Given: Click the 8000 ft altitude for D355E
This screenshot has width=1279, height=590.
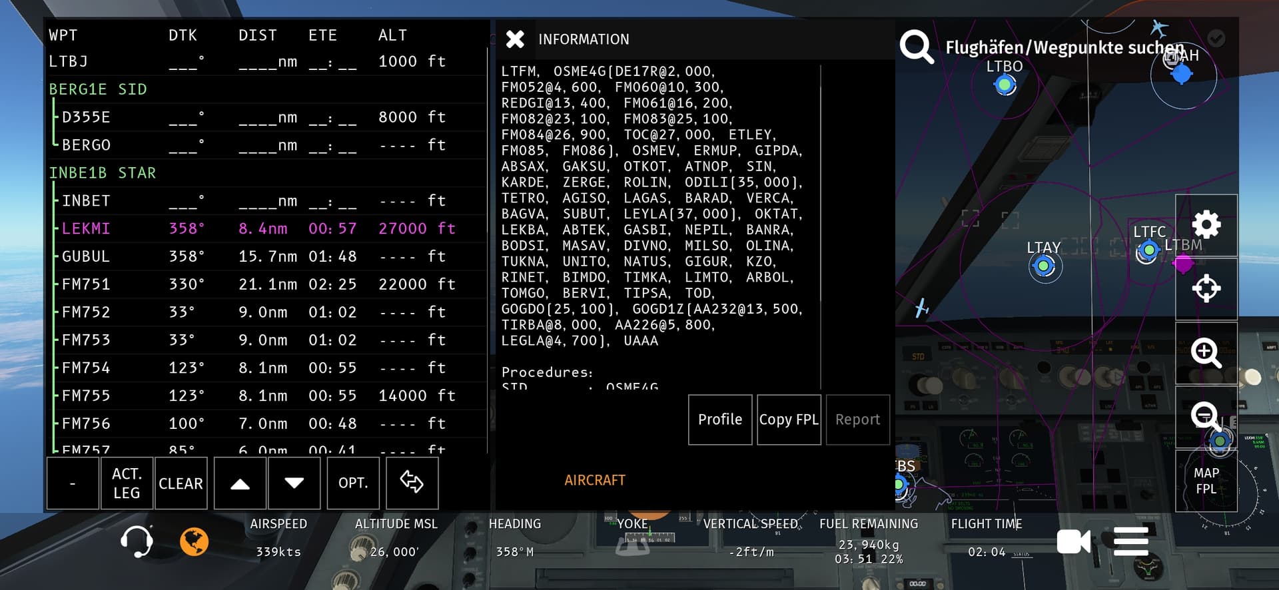Looking at the screenshot, I should [412, 117].
